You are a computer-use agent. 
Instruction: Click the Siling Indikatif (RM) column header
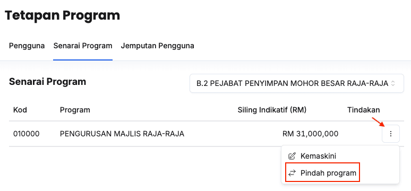(x=272, y=110)
